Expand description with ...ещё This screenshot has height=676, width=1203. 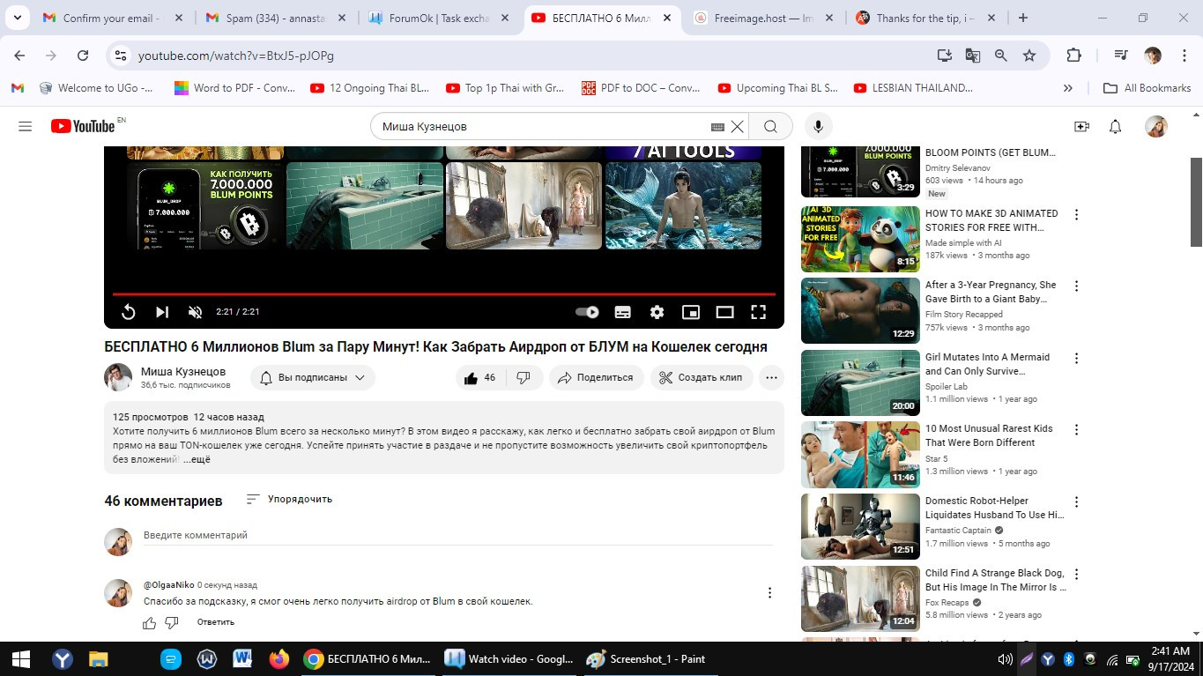click(x=197, y=459)
